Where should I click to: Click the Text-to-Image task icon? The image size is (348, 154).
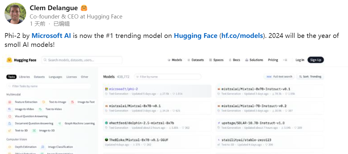tap(44, 102)
